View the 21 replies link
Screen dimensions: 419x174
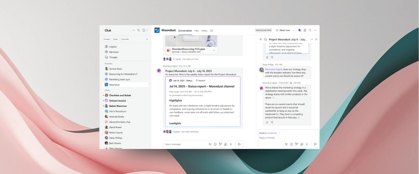click(177, 59)
